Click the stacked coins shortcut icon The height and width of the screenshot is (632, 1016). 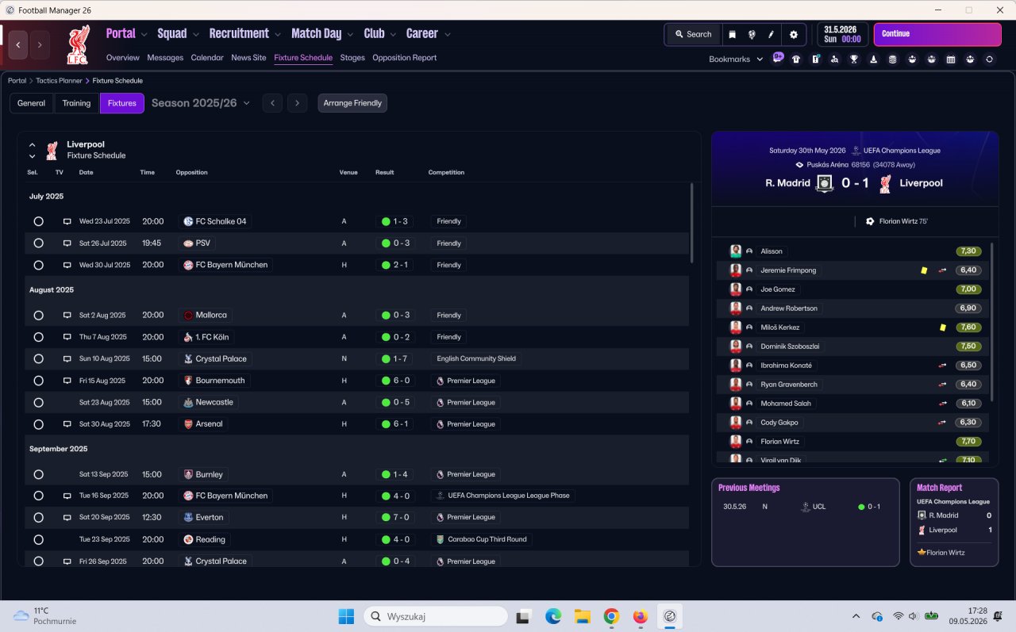(892, 59)
